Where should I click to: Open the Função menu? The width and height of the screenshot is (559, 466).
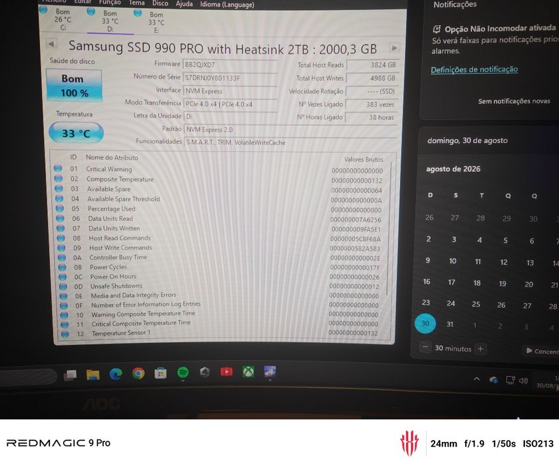(x=110, y=3)
